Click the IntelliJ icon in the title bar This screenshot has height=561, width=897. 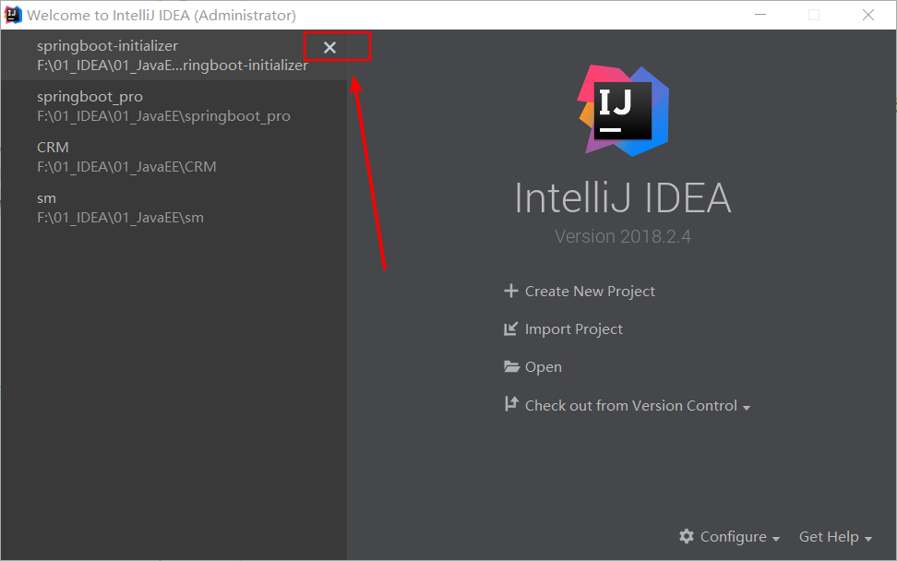tap(12, 14)
